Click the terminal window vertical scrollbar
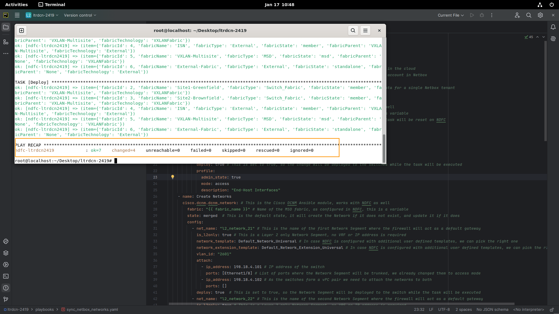The height and width of the screenshot is (314, 559). tap(384, 148)
